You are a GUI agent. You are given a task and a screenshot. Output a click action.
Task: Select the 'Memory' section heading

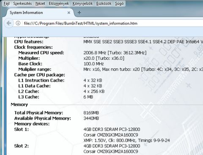coord(19,104)
